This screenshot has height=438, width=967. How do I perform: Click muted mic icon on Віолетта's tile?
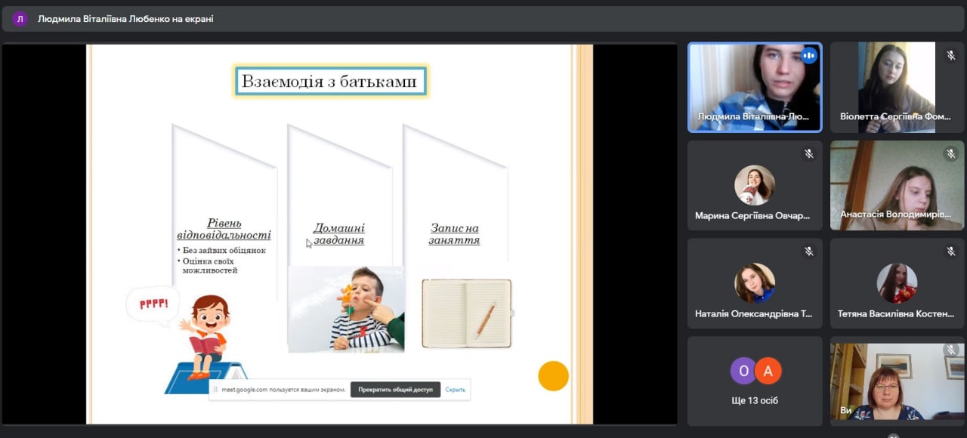tap(951, 55)
